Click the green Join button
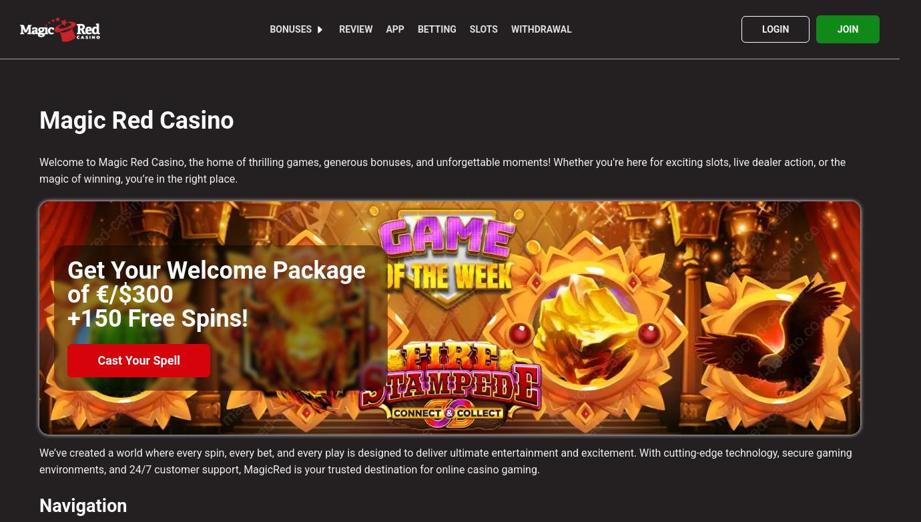The height and width of the screenshot is (522, 921). click(x=848, y=29)
